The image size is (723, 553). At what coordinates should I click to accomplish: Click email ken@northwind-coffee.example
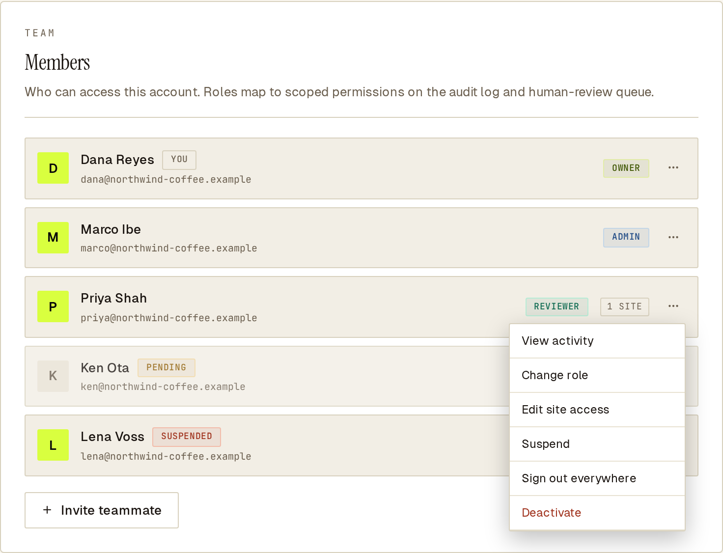coord(163,387)
